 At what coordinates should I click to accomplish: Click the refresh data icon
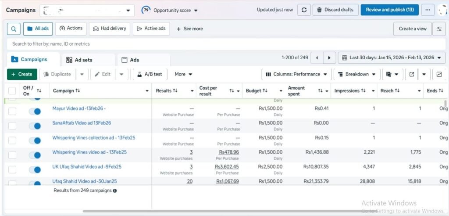coord(304,10)
